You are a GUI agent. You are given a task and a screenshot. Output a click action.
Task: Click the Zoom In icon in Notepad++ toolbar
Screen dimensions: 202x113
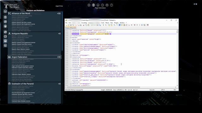coord(103,25)
